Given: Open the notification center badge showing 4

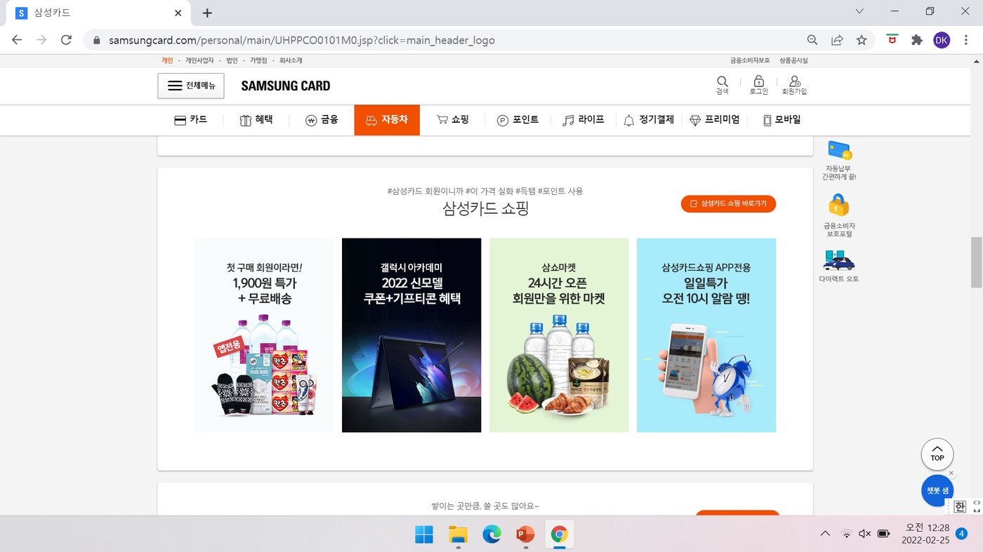Looking at the screenshot, I should [x=961, y=534].
